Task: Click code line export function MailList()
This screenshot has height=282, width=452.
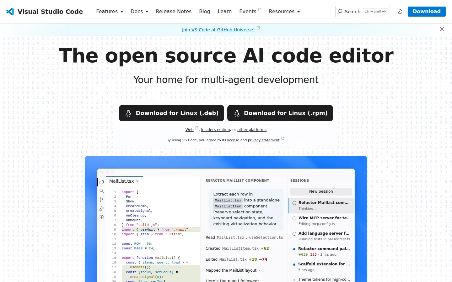Action: pos(151,258)
